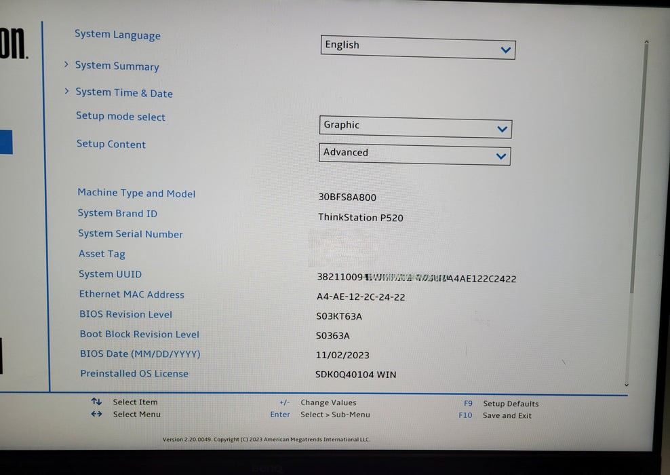Click the Preinstalled OS License label
This screenshot has width=670, height=475.
[x=134, y=373]
